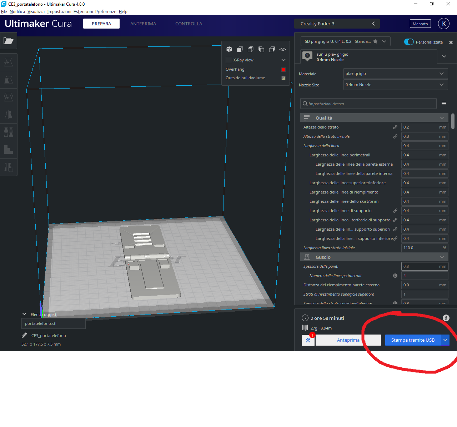Open Per Model Settings tool
The height and width of the screenshot is (427, 457).
[9, 132]
